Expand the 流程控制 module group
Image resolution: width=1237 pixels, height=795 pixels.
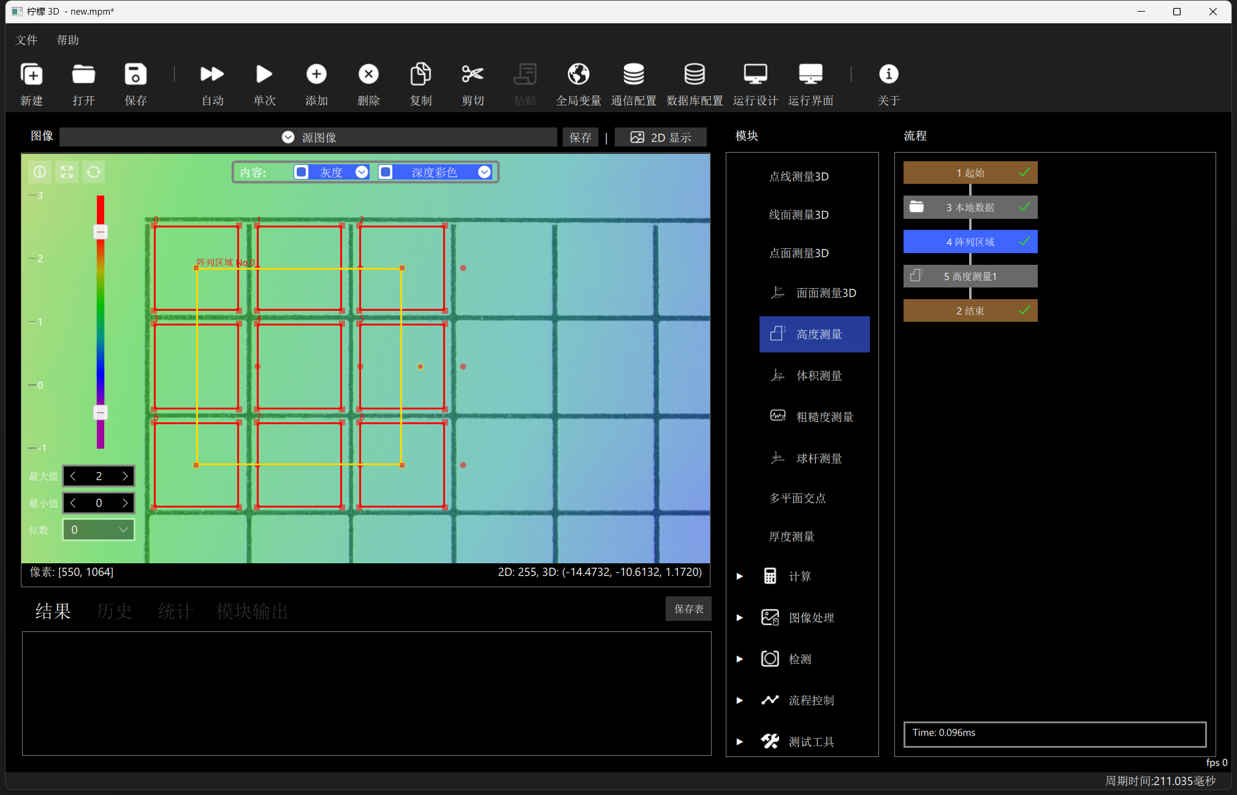[x=740, y=701]
